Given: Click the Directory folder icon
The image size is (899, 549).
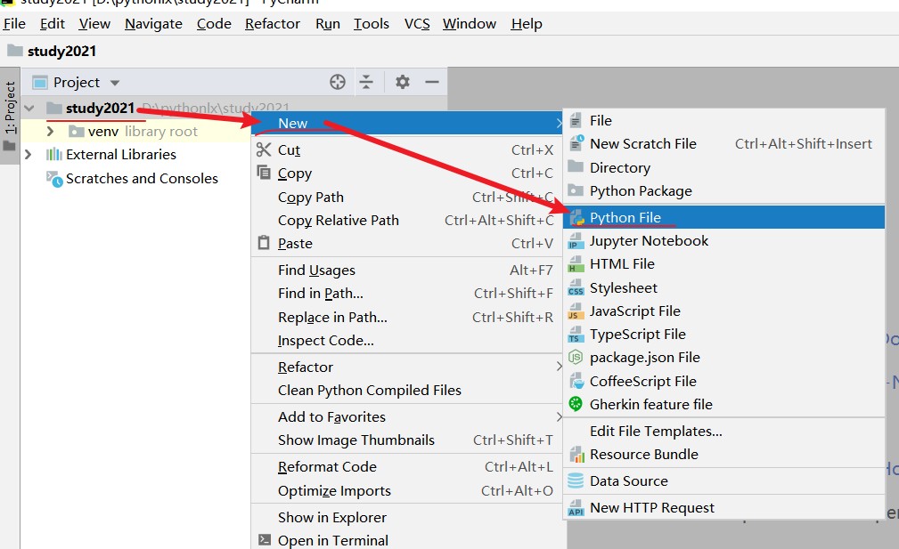Looking at the screenshot, I should click(x=576, y=166).
